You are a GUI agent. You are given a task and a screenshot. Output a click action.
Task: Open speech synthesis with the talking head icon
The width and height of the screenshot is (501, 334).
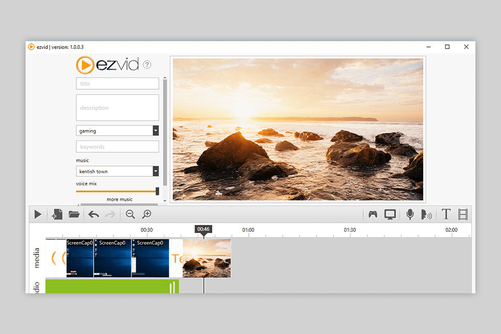click(426, 214)
